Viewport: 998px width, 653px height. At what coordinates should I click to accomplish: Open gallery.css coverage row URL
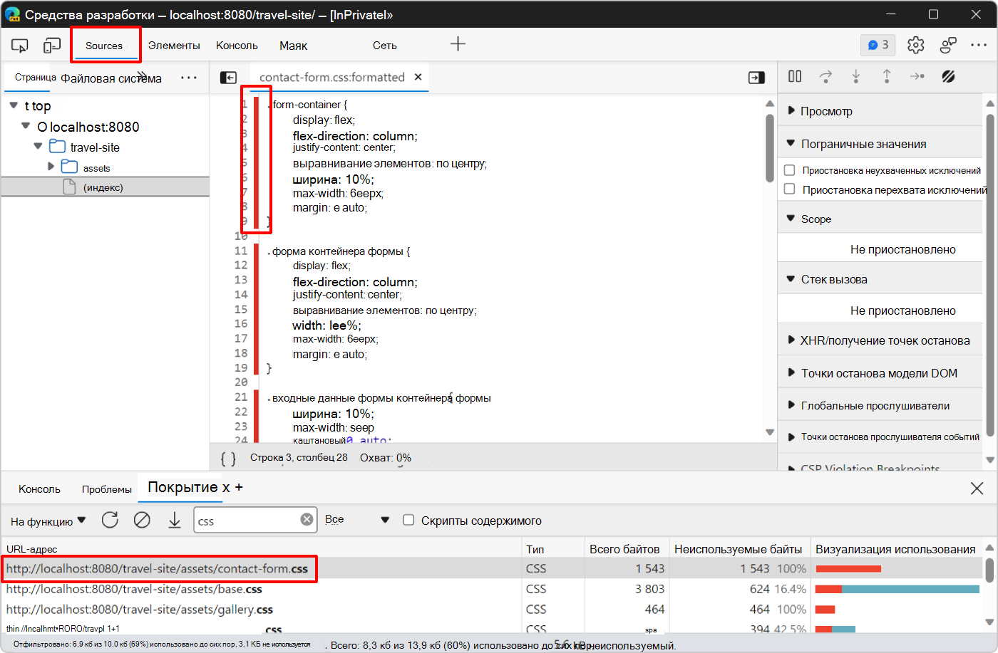(140, 610)
